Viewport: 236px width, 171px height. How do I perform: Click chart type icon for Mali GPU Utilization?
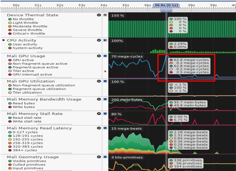(105, 81)
